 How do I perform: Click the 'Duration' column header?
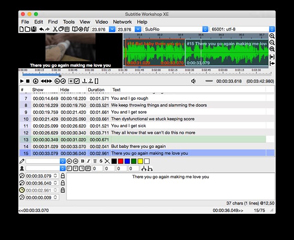(x=96, y=90)
